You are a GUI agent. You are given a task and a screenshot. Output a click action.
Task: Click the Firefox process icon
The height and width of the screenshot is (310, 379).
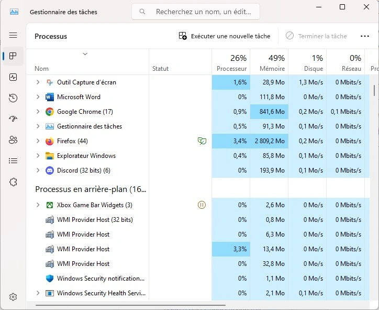click(50, 141)
